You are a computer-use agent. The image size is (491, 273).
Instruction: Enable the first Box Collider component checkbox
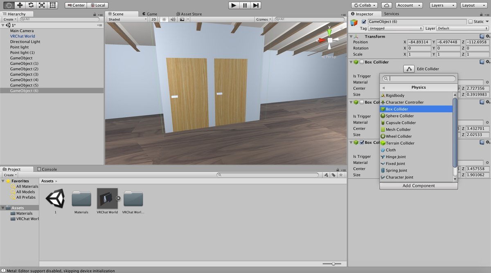tap(361, 62)
